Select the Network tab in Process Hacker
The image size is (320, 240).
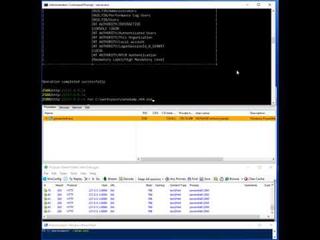click(77, 107)
